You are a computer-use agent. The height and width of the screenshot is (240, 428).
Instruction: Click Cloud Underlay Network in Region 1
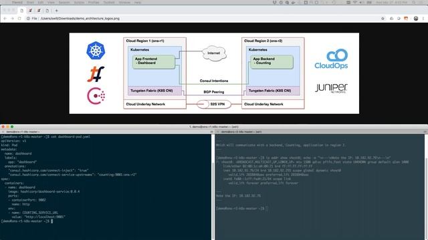click(146, 104)
